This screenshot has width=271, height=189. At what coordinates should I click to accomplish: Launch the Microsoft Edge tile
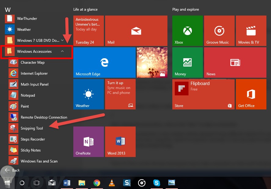click(x=104, y=62)
